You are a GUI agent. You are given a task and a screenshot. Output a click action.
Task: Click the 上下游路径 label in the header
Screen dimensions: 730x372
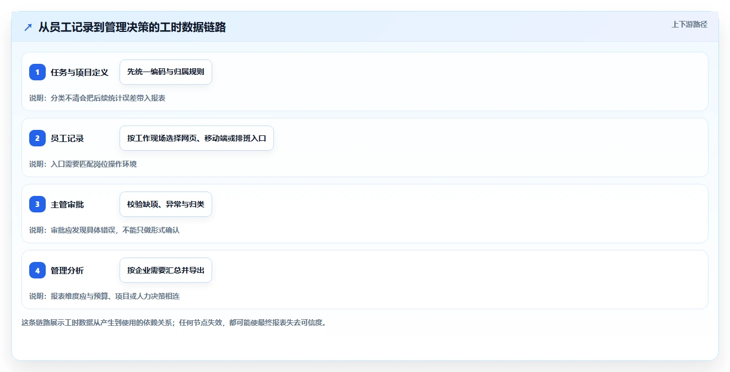689,24
